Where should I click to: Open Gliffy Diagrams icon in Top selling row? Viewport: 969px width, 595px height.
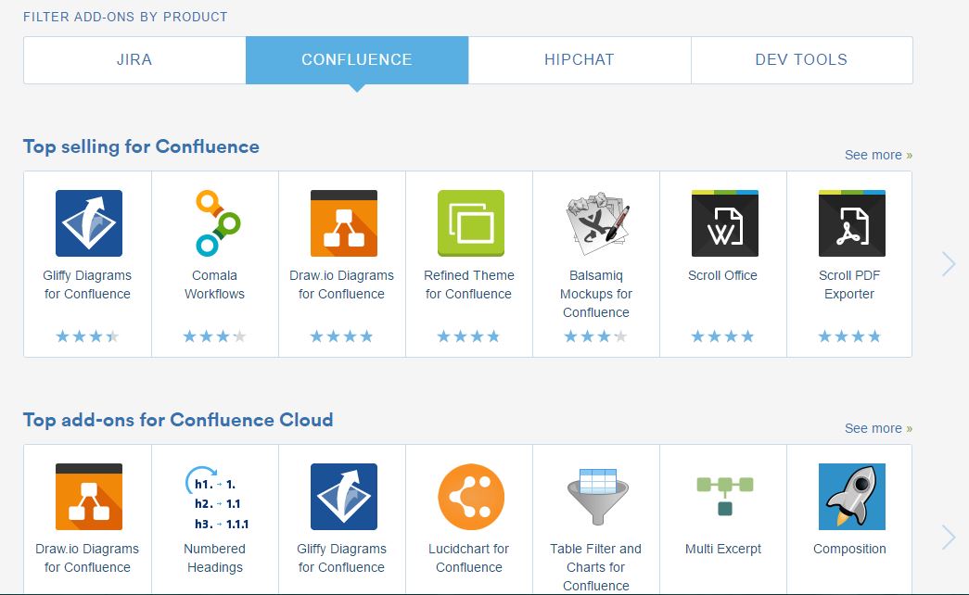point(89,223)
